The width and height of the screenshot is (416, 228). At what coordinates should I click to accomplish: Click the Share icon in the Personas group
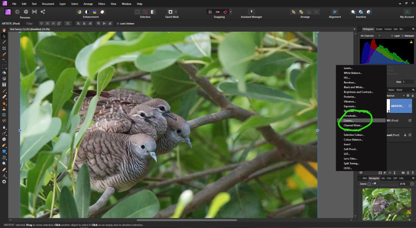click(43, 12)
